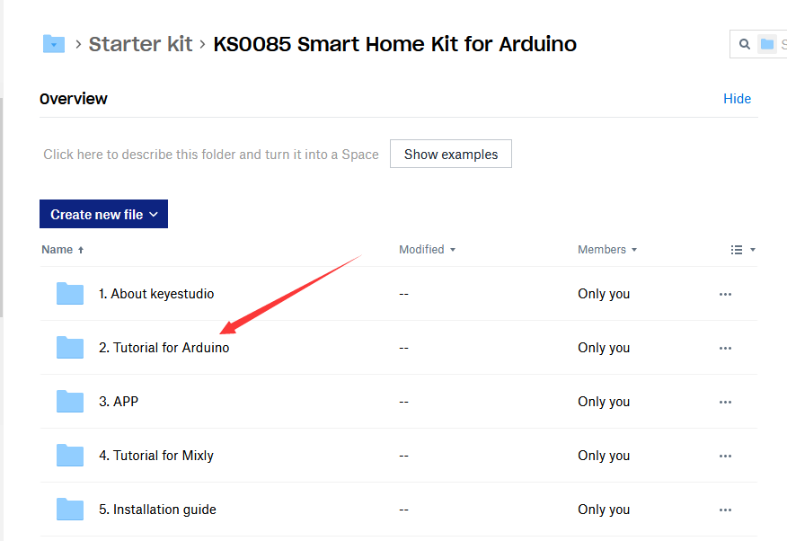Click the folder description text field
This screenshot has height=541, width=787.
click(211, 155)
